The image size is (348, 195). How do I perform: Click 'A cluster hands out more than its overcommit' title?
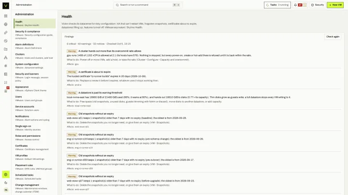[110, 51]
